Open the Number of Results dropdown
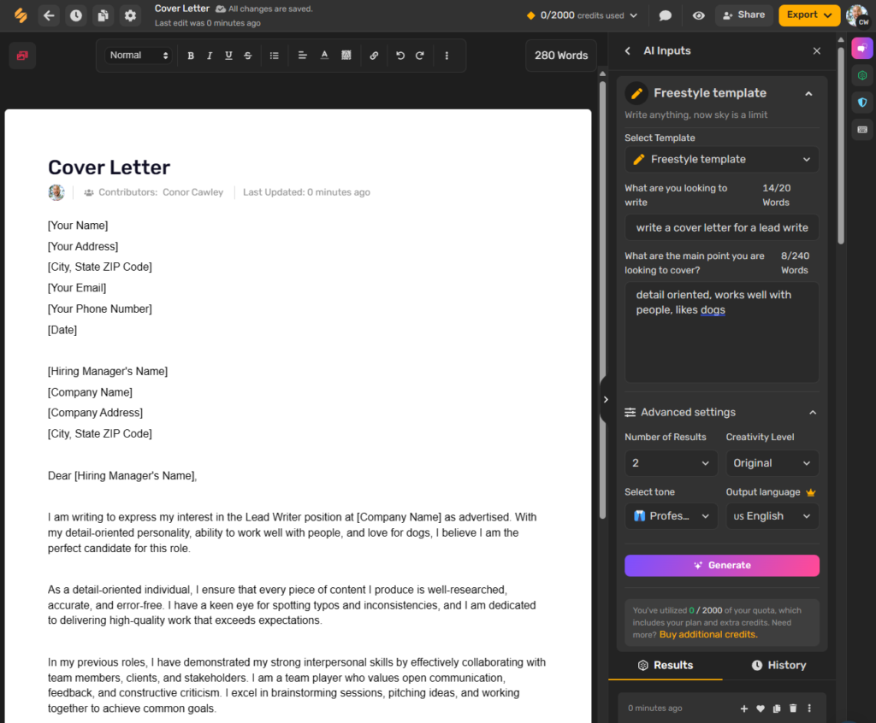The width and height of the screenshot is (876, 723). (671, 462)
